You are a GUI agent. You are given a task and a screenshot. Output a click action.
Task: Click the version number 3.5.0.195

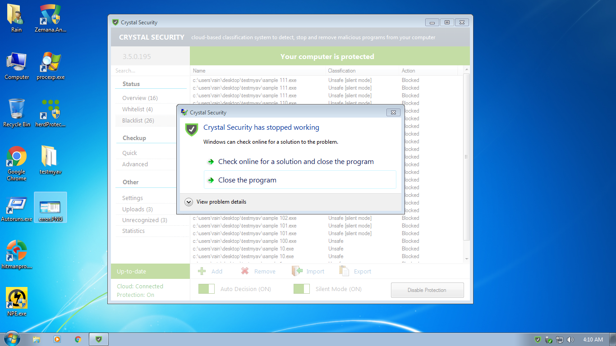click(x=137, y=57)
